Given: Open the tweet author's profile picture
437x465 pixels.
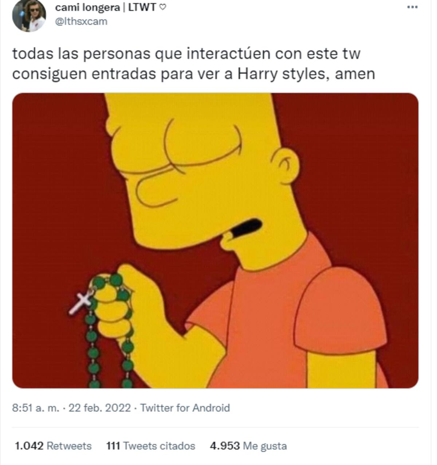Looking at the screenshot, I should (x=29, y=15).
